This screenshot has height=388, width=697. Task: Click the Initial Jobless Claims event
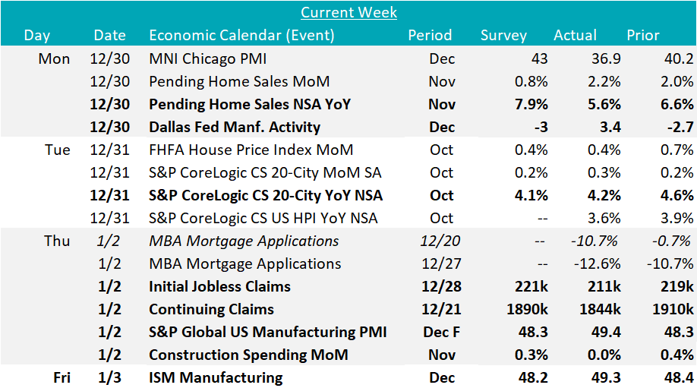click(x=219, y=286)
